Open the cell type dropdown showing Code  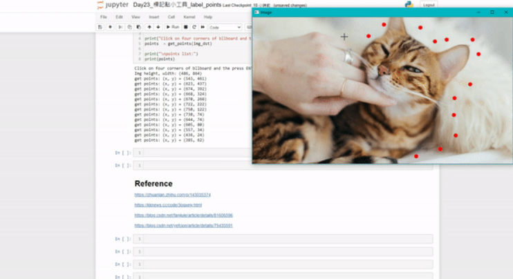pos(225,28)
